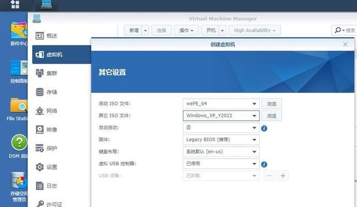Click the network (网络) sidebar icon
This screenshot has width=357, height=207.
tap(40, 111)
